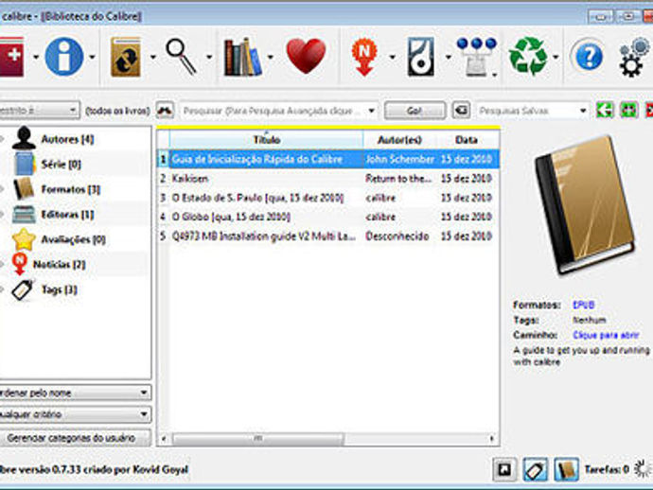653x490 pixels.
Task: Click the Connect/share network icon
Action: (x=476, y=56)
